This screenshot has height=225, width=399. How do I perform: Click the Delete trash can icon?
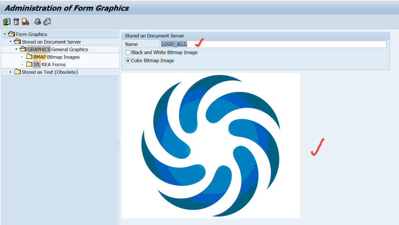click(x=16, y=22)
